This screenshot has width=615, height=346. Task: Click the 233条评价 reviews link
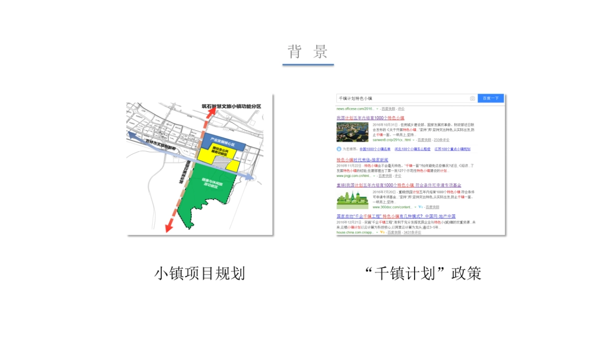(442, 140)
